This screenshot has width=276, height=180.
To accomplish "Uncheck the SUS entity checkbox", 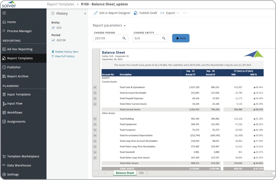I will (53, 28).
